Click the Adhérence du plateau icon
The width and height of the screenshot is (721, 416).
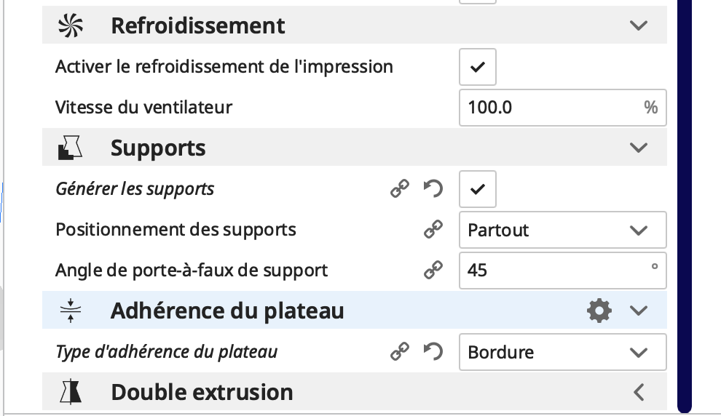(x=71, y=311)
